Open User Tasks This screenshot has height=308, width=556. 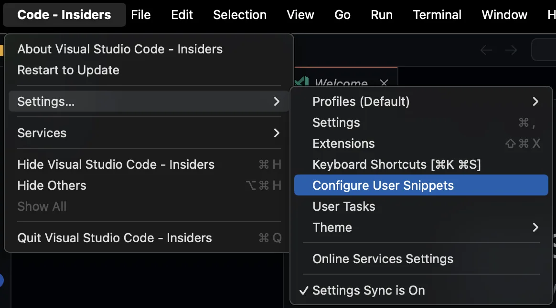[x=421, y=206]
